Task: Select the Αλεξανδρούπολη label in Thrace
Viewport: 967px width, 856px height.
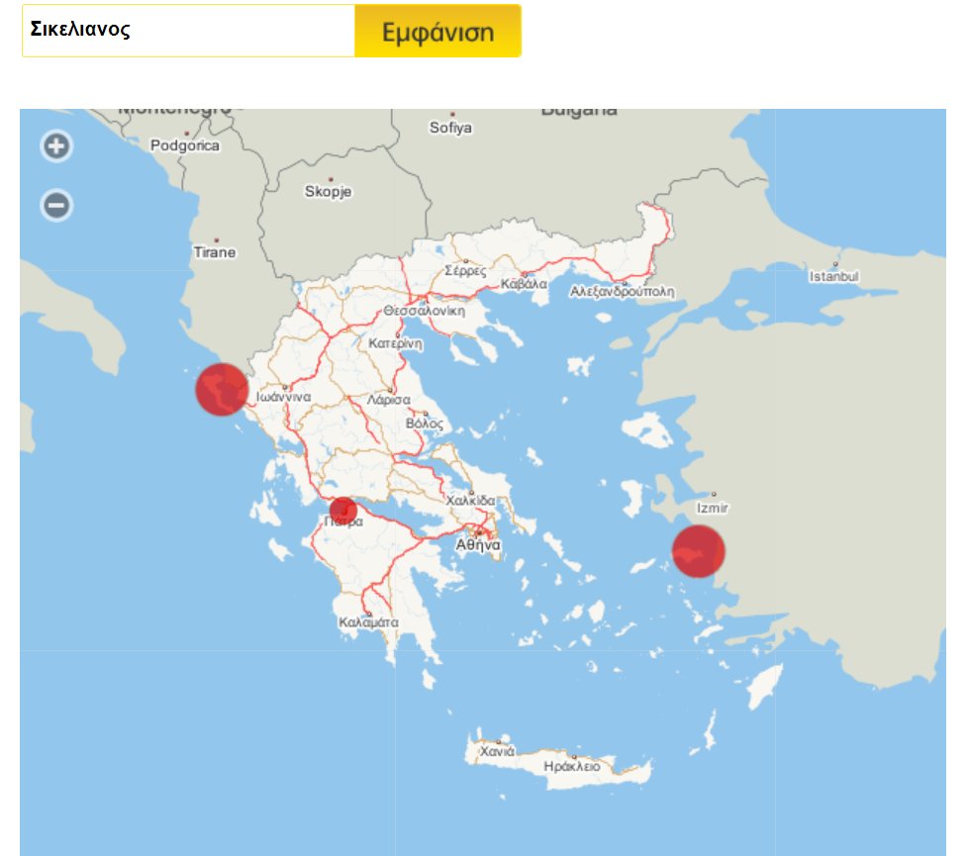Action: [621, 290]
